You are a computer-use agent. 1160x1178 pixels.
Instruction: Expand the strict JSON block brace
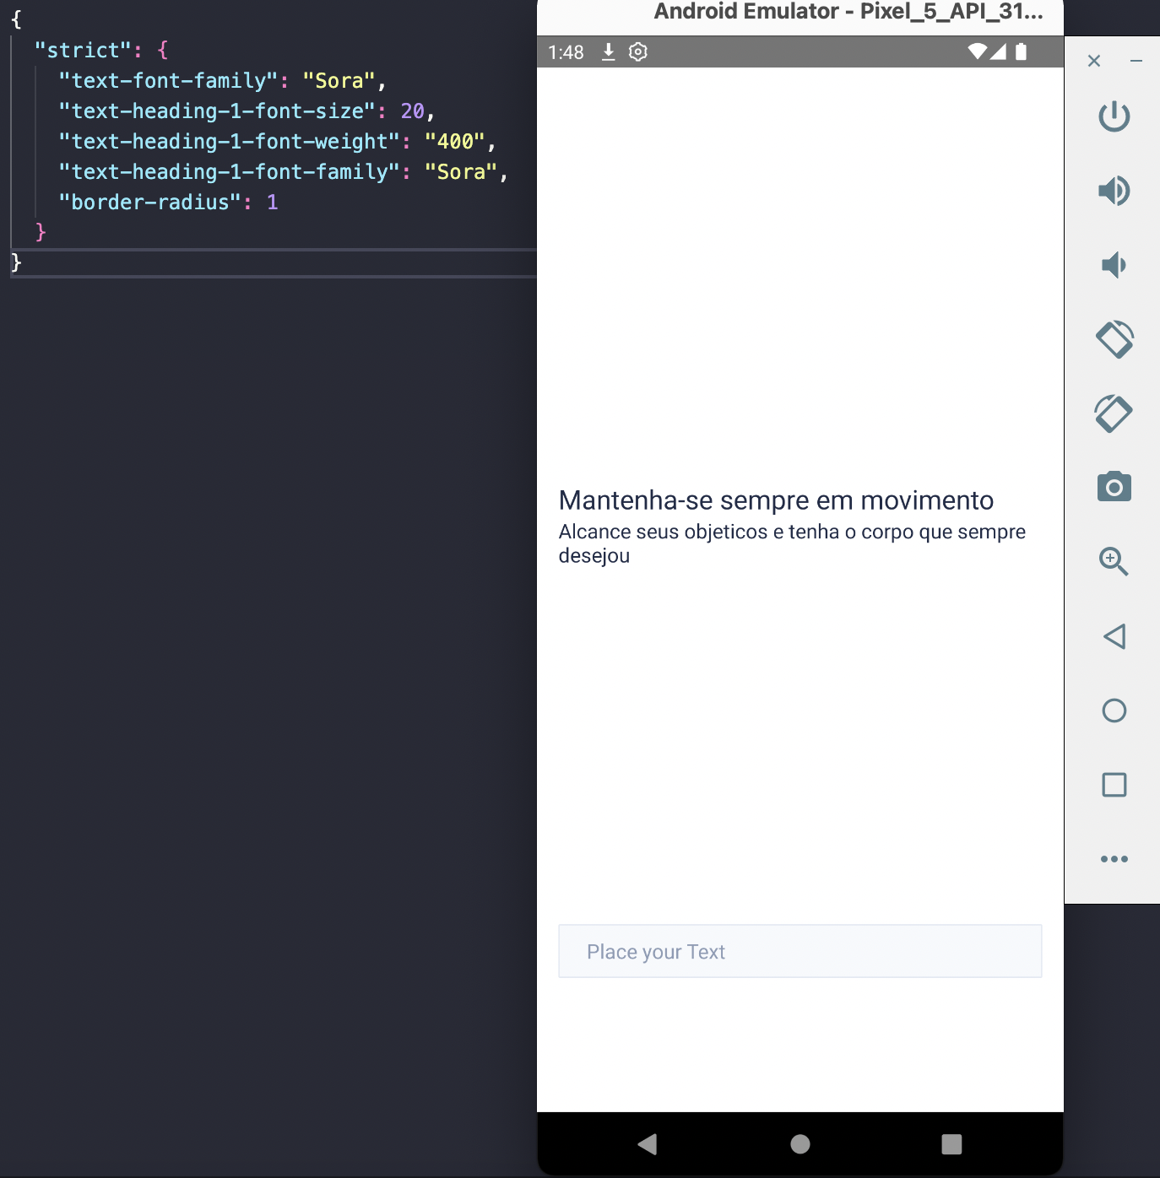[160, 49]
